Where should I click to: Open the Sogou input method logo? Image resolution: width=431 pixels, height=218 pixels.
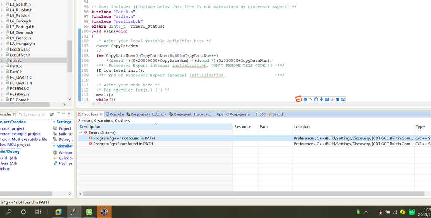298,99
